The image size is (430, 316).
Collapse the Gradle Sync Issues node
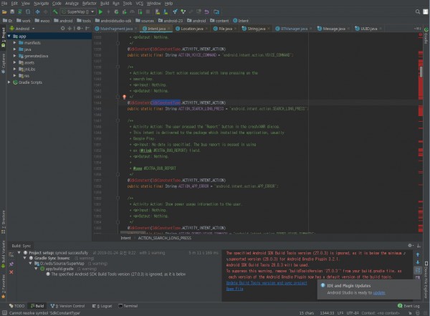pos(24,258)
